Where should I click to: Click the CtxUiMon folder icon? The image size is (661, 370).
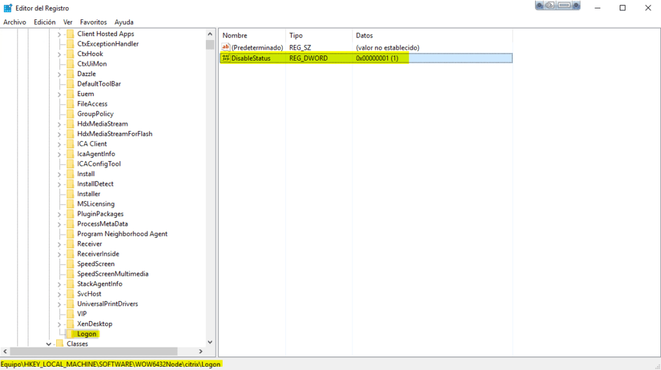(x=70, y=64)
